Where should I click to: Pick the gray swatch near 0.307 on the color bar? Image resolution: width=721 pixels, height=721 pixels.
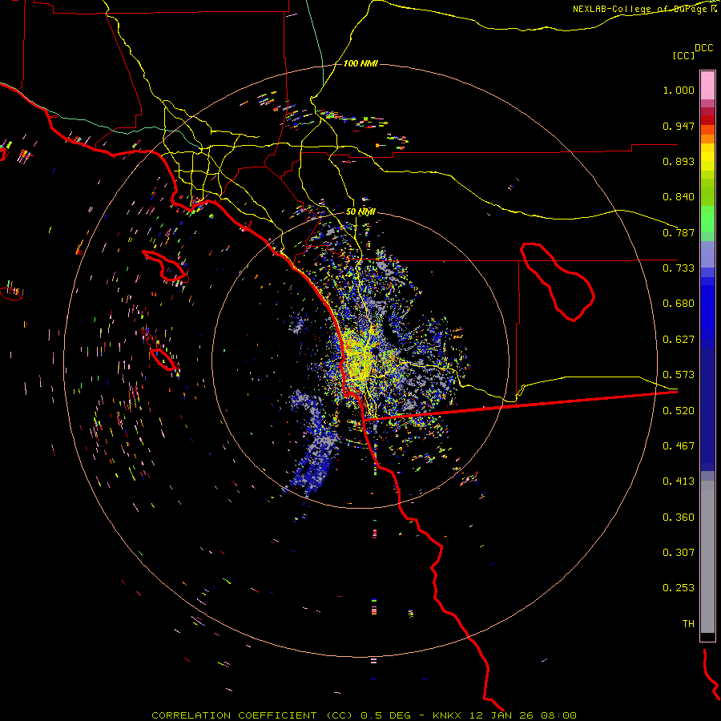[707, 557]
